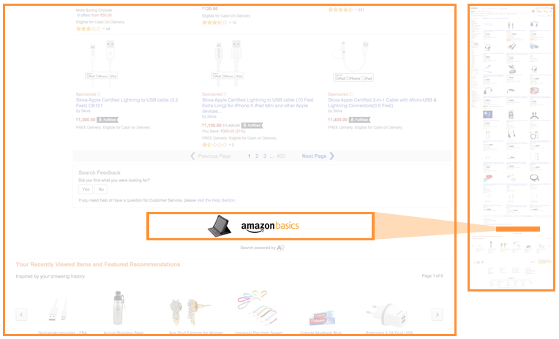
Task: Click the Next Page right chevron arrow
Action: pyautogui.click(x=332, y=156)
